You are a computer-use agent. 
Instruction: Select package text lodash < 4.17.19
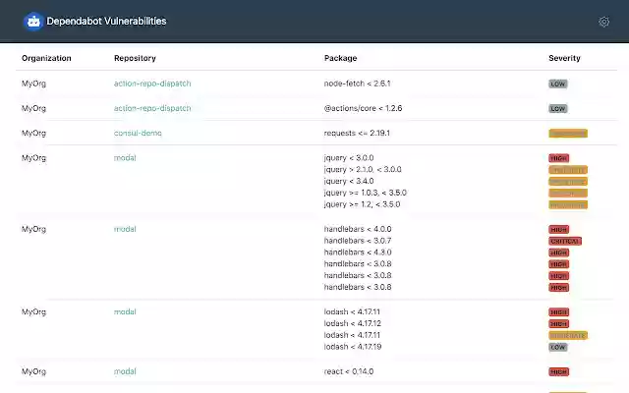point(352,347)
